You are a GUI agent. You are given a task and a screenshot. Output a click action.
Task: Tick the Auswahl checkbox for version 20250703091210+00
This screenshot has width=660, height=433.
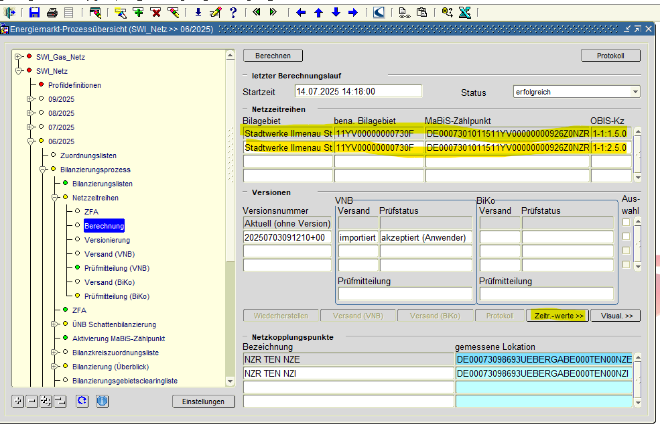(x=626, y=237)
